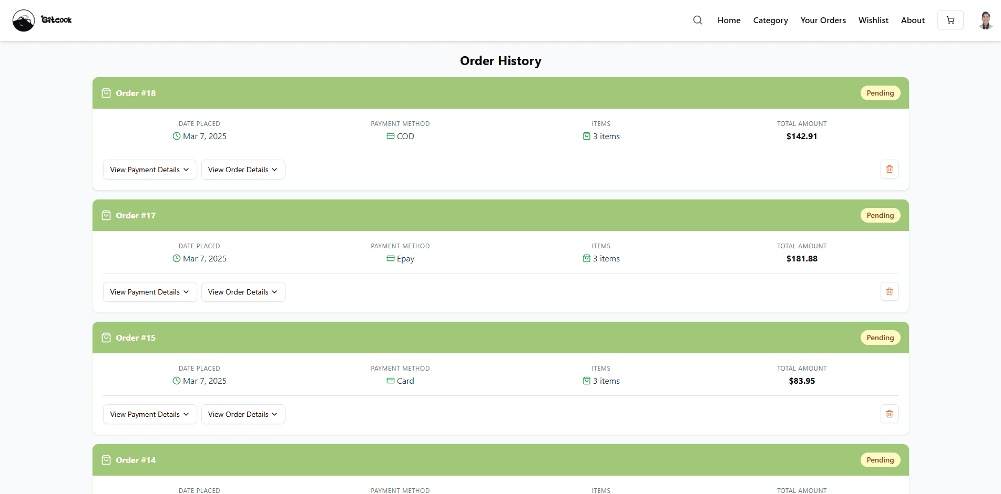Open Your Orders in navigation
1001x494 pixels.
(x=823, y=20)
